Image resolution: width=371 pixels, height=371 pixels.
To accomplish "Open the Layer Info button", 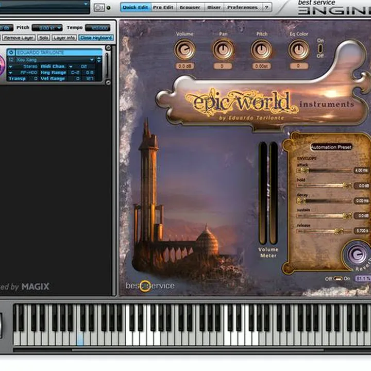I will point(64,38).
